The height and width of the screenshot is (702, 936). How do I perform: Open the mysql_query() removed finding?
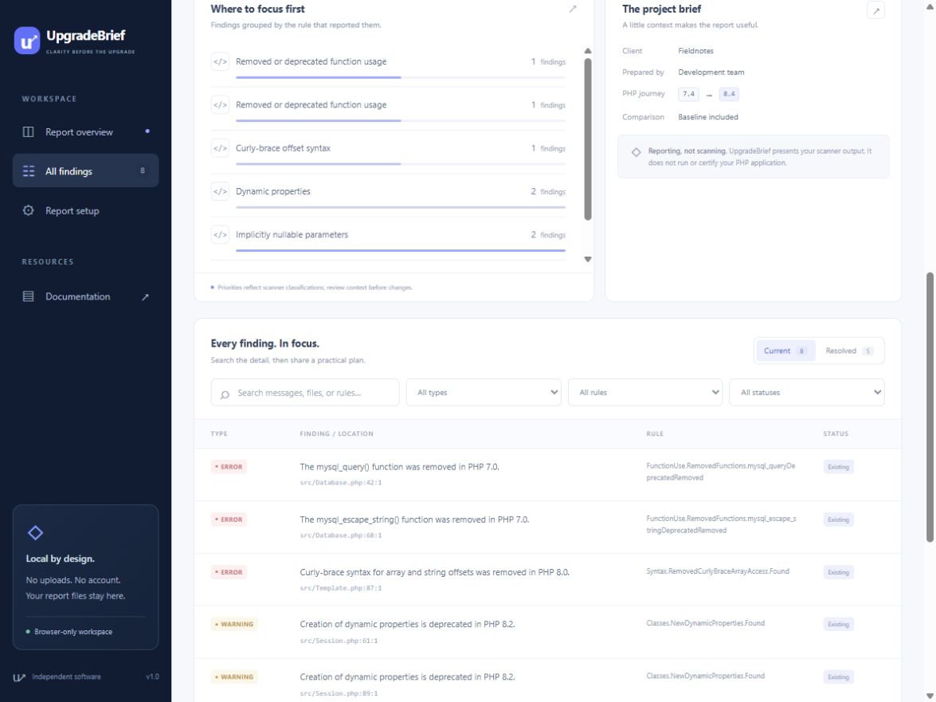coord(399,467)
